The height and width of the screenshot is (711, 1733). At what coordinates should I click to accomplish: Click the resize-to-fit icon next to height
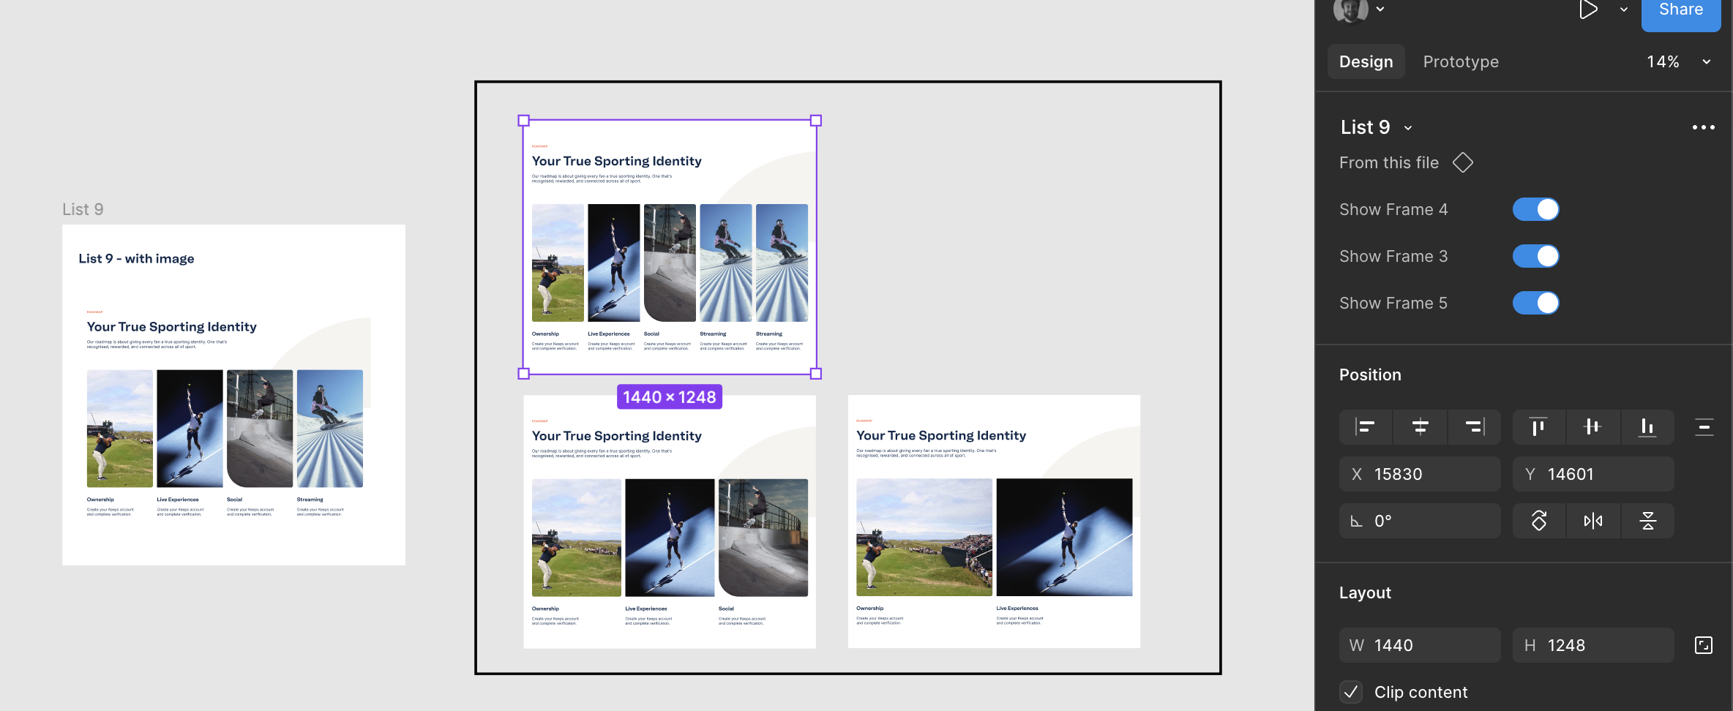(1704, 645)
